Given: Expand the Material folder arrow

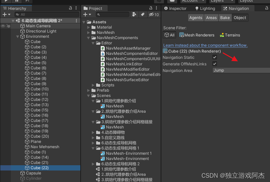Looking at the screenshot, I should pyautogui.click(x=89, y=27).
